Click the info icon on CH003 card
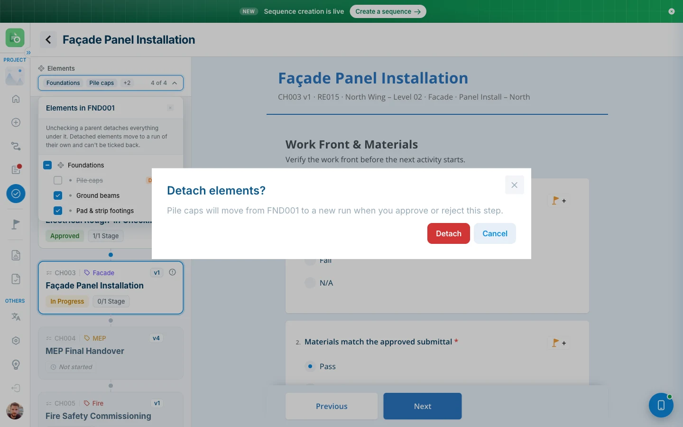The height and width of the screenshot is (427, 683). pos(173,272)
